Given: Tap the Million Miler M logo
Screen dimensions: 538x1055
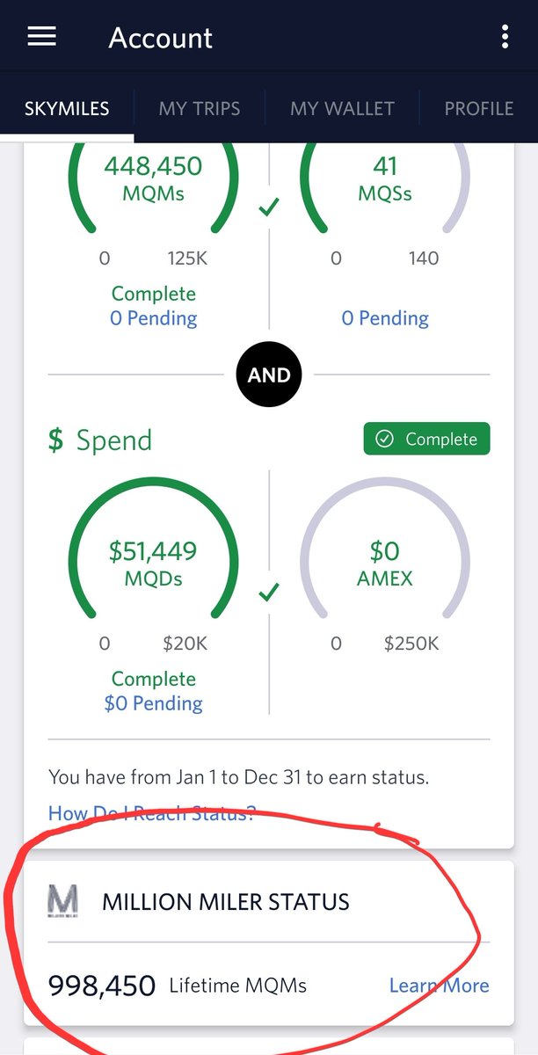Looking at the screenshot, I should [x=62, y=902].
